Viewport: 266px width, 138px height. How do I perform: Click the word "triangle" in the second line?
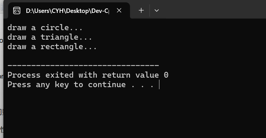click(x=59, y=37)
